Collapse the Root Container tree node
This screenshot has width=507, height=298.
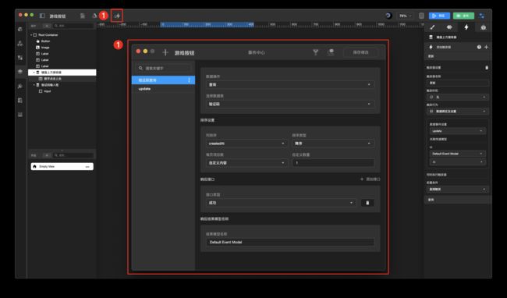pos(31,35)
